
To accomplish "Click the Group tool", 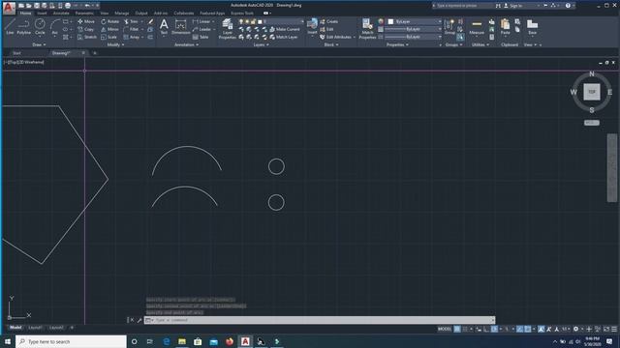I will coord(449,27).
